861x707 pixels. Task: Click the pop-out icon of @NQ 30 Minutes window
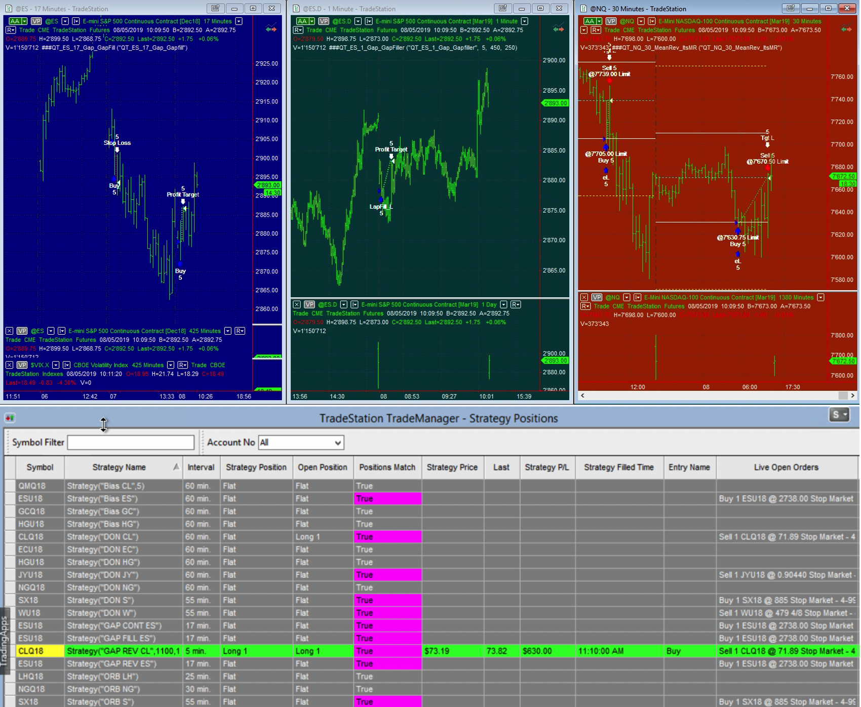791,8
